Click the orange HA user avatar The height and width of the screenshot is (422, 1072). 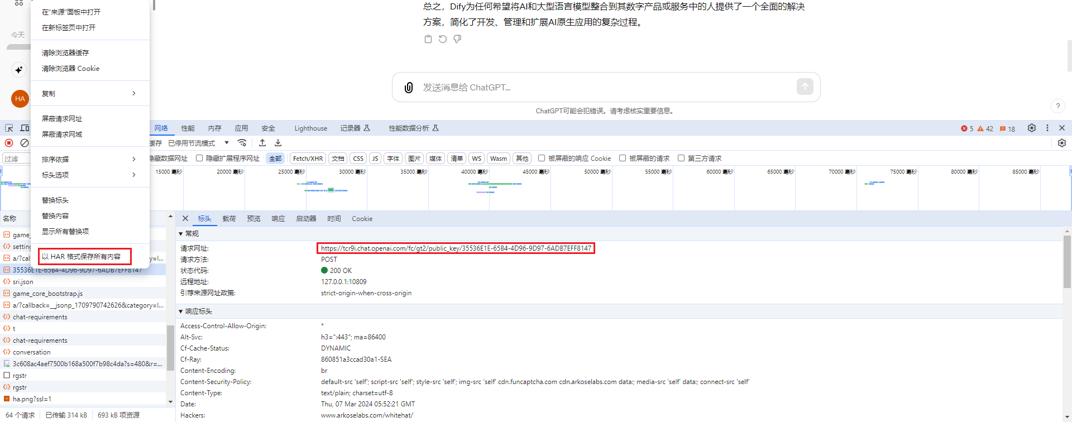click(20, 99)
